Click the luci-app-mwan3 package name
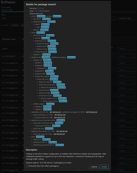Image resolution: width=137 pixels, height=173 pixels. [9, 56]
